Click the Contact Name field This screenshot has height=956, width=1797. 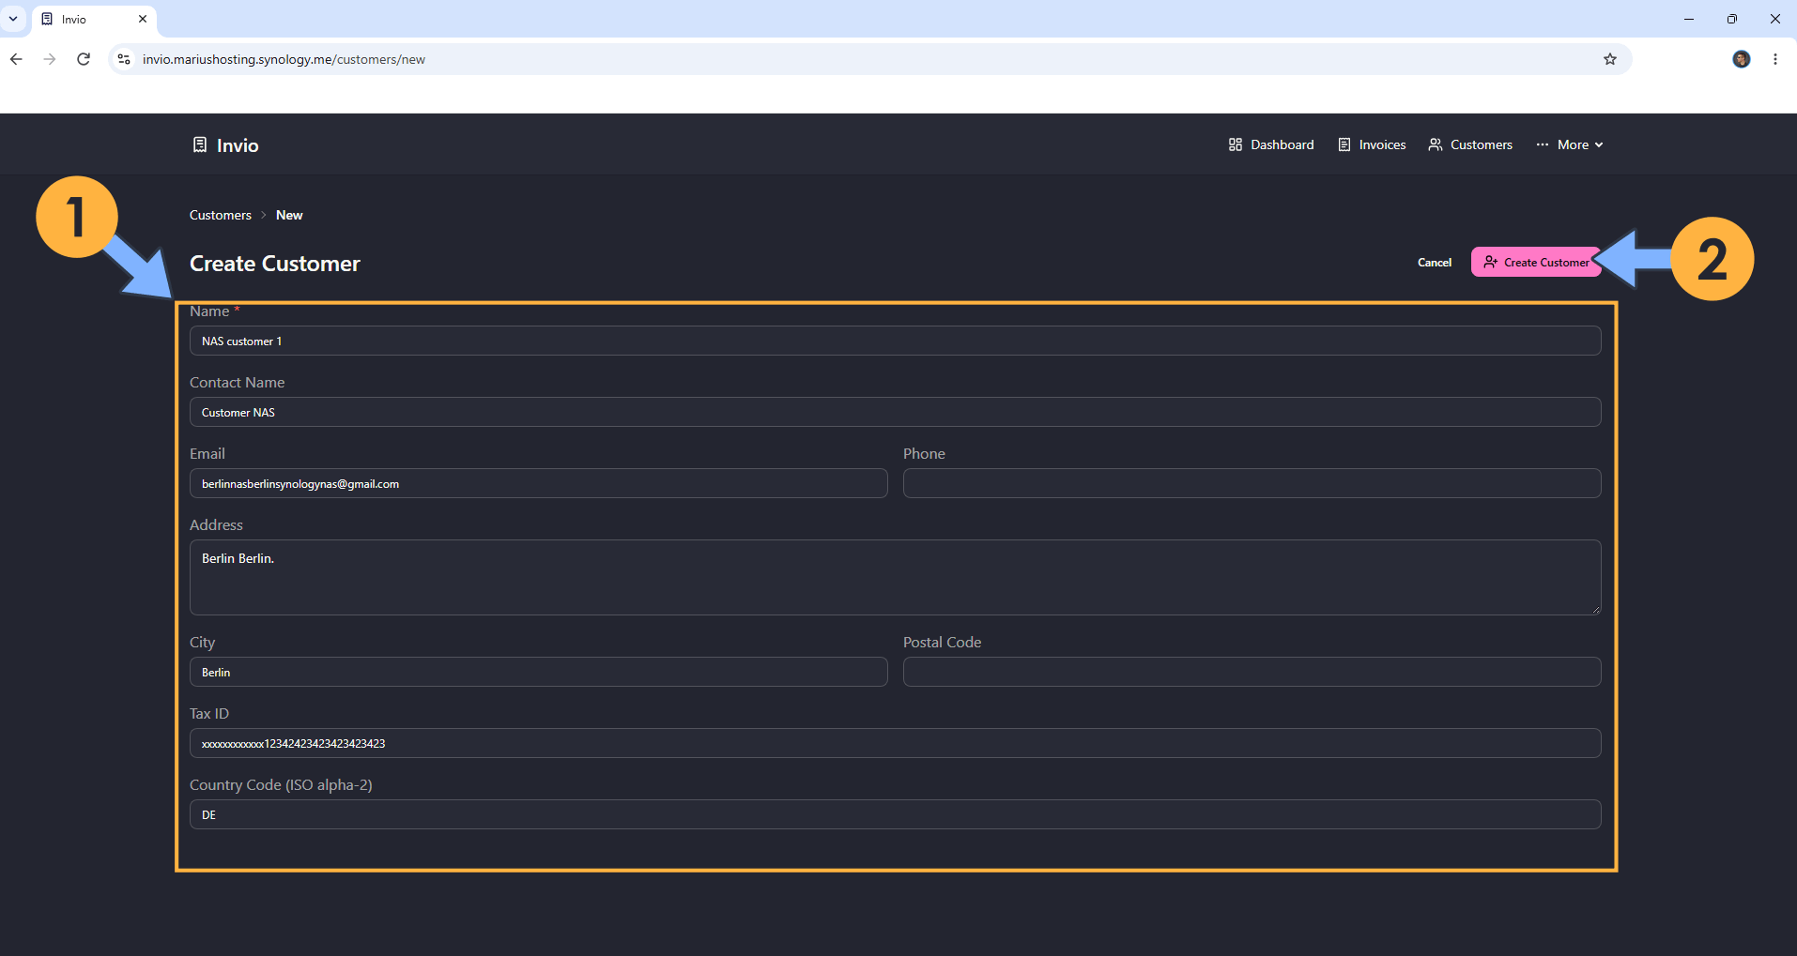click(x=895, y=412)
